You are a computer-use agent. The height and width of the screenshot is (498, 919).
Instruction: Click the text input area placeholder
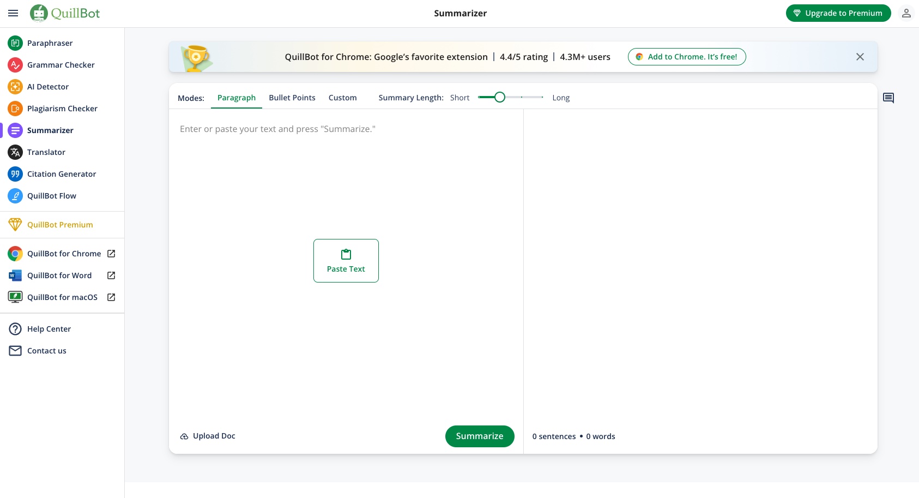click(277, 129)
